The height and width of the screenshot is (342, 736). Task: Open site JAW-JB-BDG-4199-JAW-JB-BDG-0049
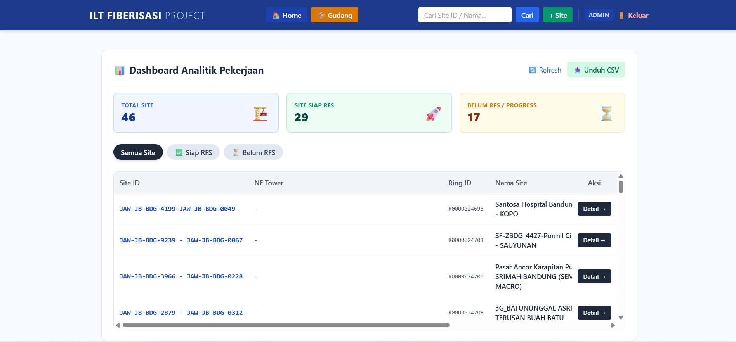177,209
